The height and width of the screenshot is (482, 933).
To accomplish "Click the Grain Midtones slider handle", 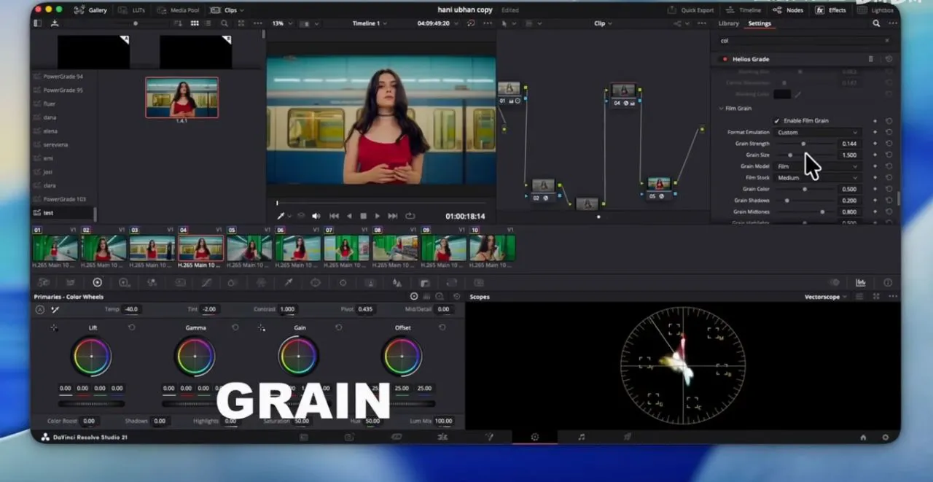I will pyautogui.click(x=822, y=211).
